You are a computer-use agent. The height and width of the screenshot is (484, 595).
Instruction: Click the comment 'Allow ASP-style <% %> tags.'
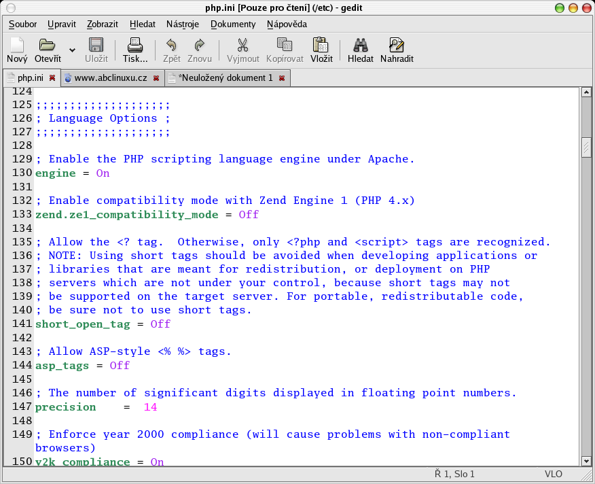pyautogui.click(x=133, y=352)
